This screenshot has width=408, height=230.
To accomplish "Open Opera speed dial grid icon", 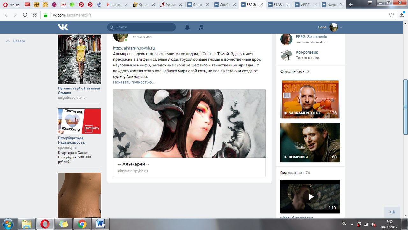I will click(x=34, y=15).
